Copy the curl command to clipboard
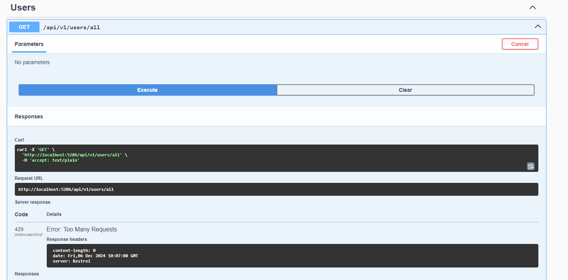 coord(530,166)
